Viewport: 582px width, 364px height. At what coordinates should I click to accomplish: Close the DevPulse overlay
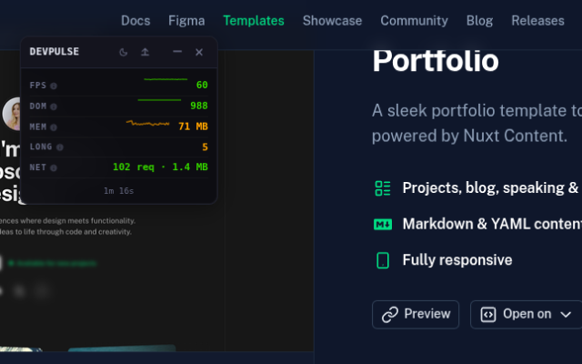pyautogui.click(x=199, y=52)
